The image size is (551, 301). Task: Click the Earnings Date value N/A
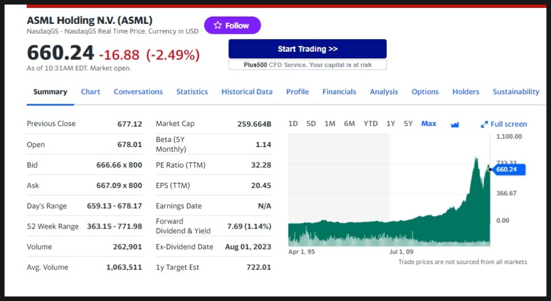tap(264, 206)
